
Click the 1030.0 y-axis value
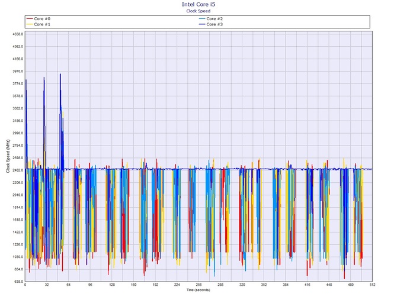pos(18,257)
